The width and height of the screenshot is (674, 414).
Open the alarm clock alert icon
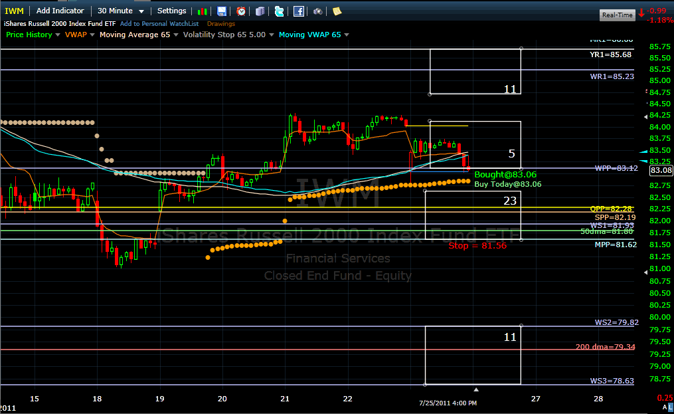(241, 11)
